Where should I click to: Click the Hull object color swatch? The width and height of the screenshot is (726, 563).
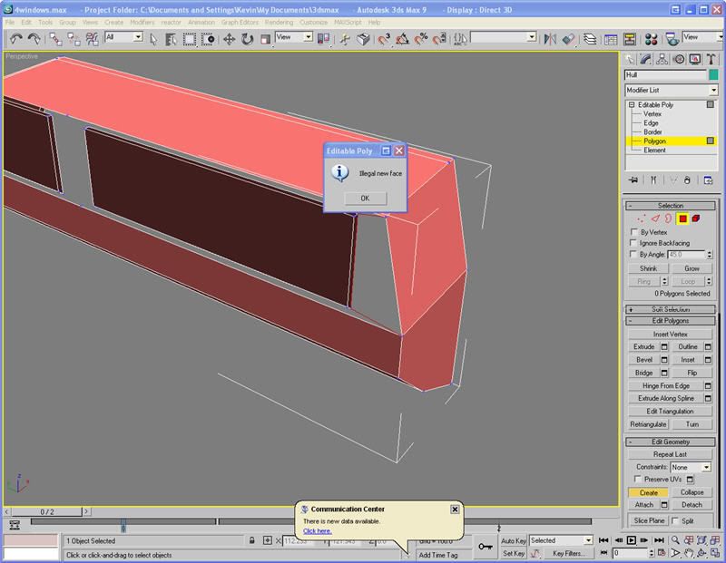tap(713, 74)
